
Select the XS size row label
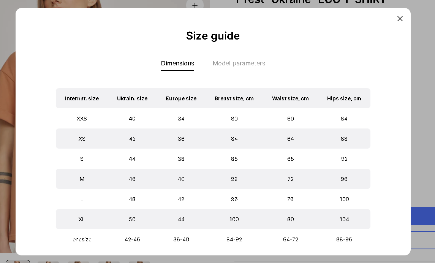click(82, 139)
